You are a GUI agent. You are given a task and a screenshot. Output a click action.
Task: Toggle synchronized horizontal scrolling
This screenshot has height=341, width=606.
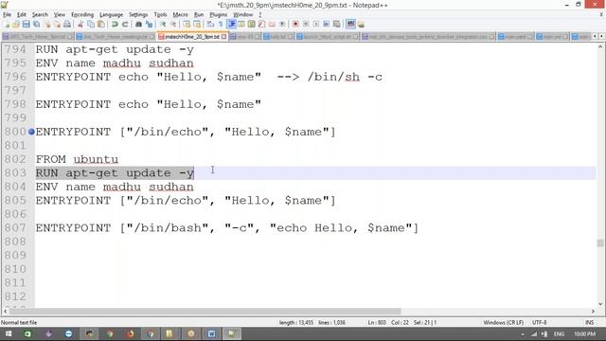pyautogui.click(x=197, y=25)
